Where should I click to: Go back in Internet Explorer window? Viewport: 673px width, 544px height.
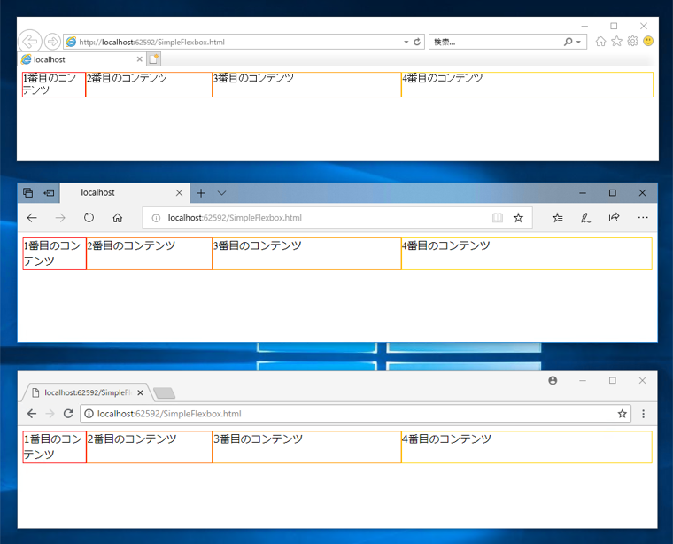coord(29,42)
